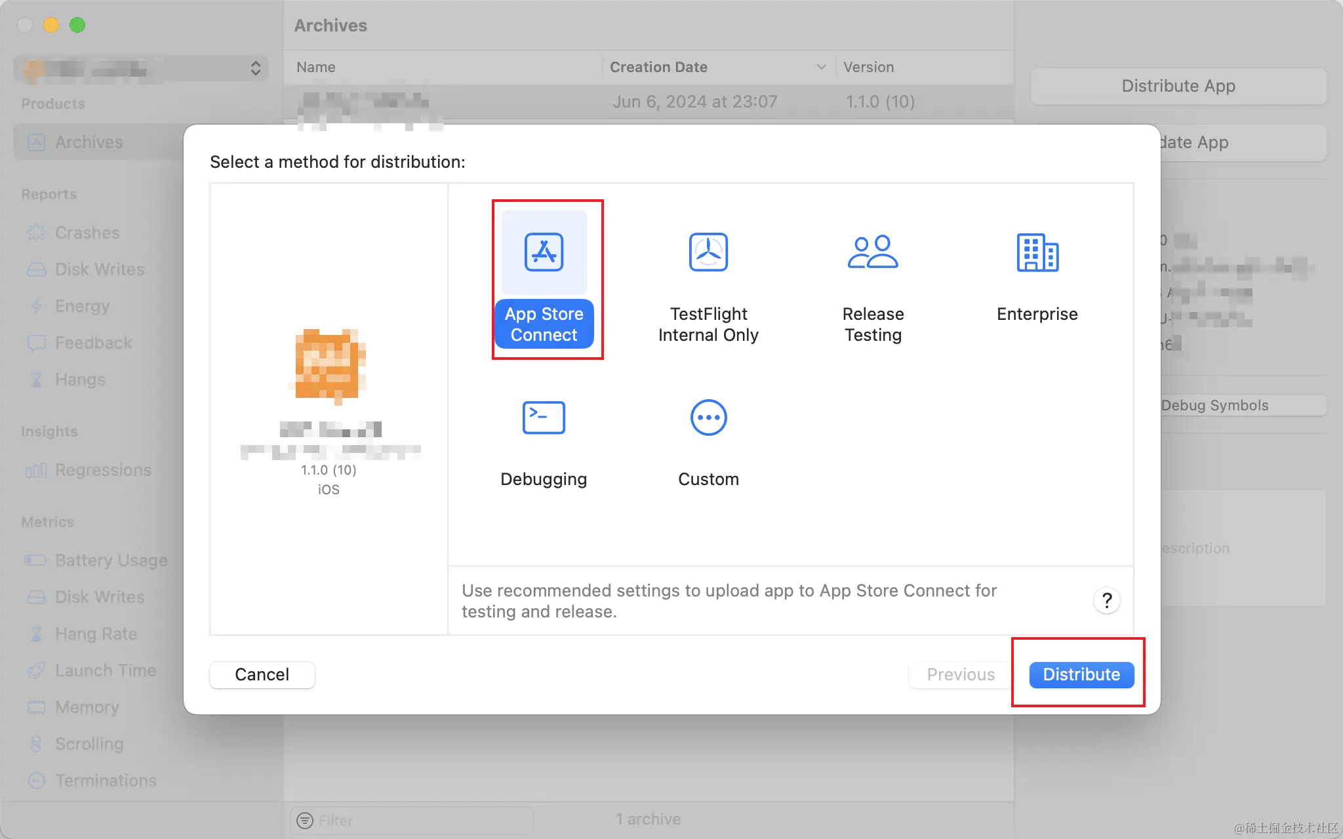Open Crashes report in sidebar

(87, 233)
